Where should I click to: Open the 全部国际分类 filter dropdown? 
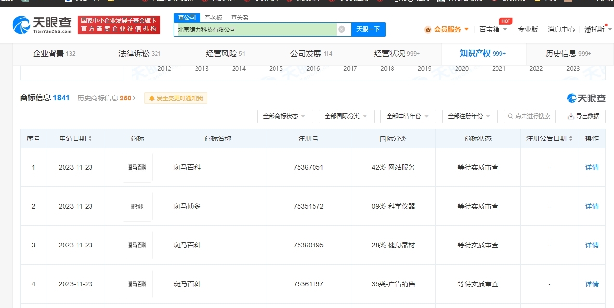(x=346, y=116)
